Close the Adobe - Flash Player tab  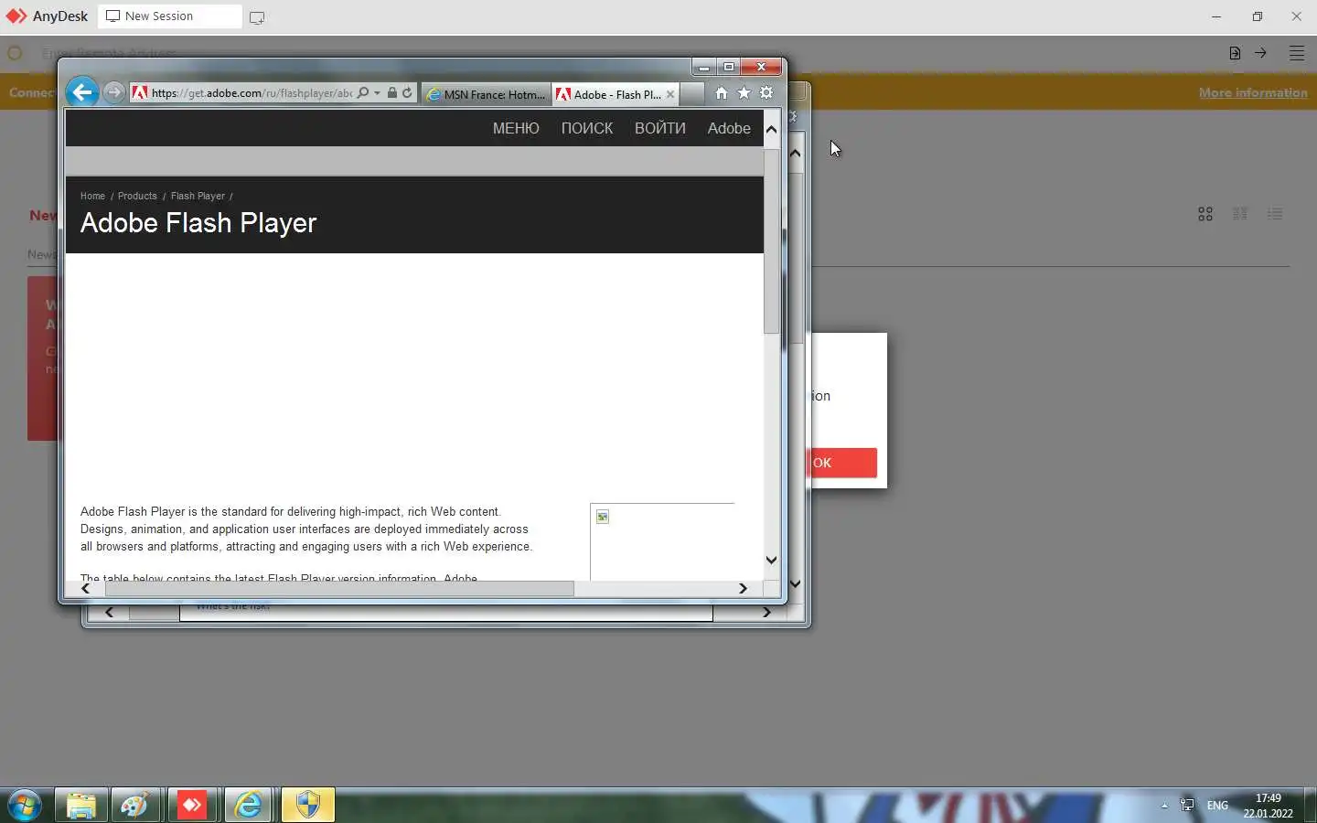pyautogui.click(x=670, y=94)
